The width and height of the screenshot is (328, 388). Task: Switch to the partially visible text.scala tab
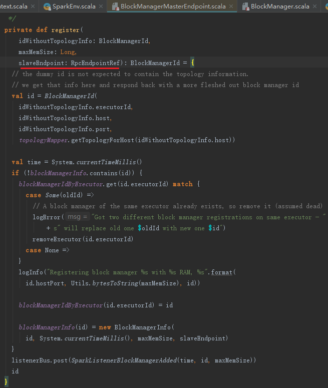coord(14,7)
